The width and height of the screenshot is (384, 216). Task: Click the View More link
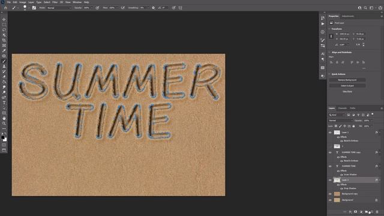point(347,92)
